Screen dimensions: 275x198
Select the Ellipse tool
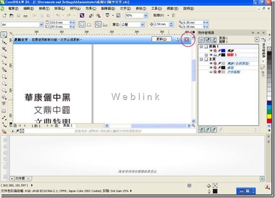pos(4,83)
